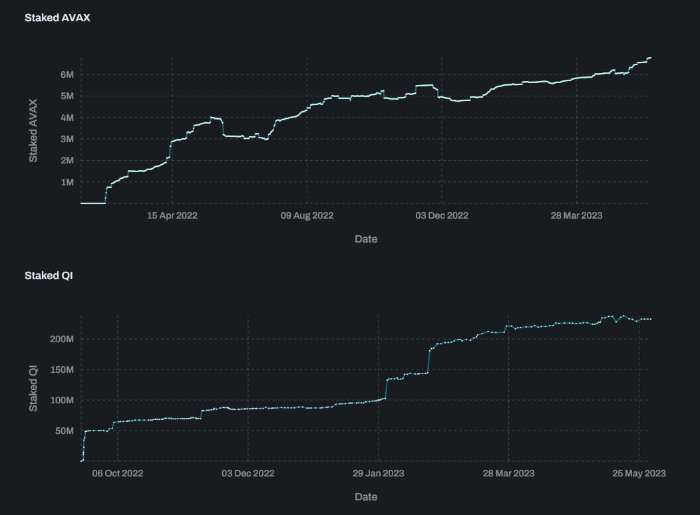Click the Staked AVAX chart title
Screen dimensions: 700x515
pyautogui.click(x=56, y=17)
